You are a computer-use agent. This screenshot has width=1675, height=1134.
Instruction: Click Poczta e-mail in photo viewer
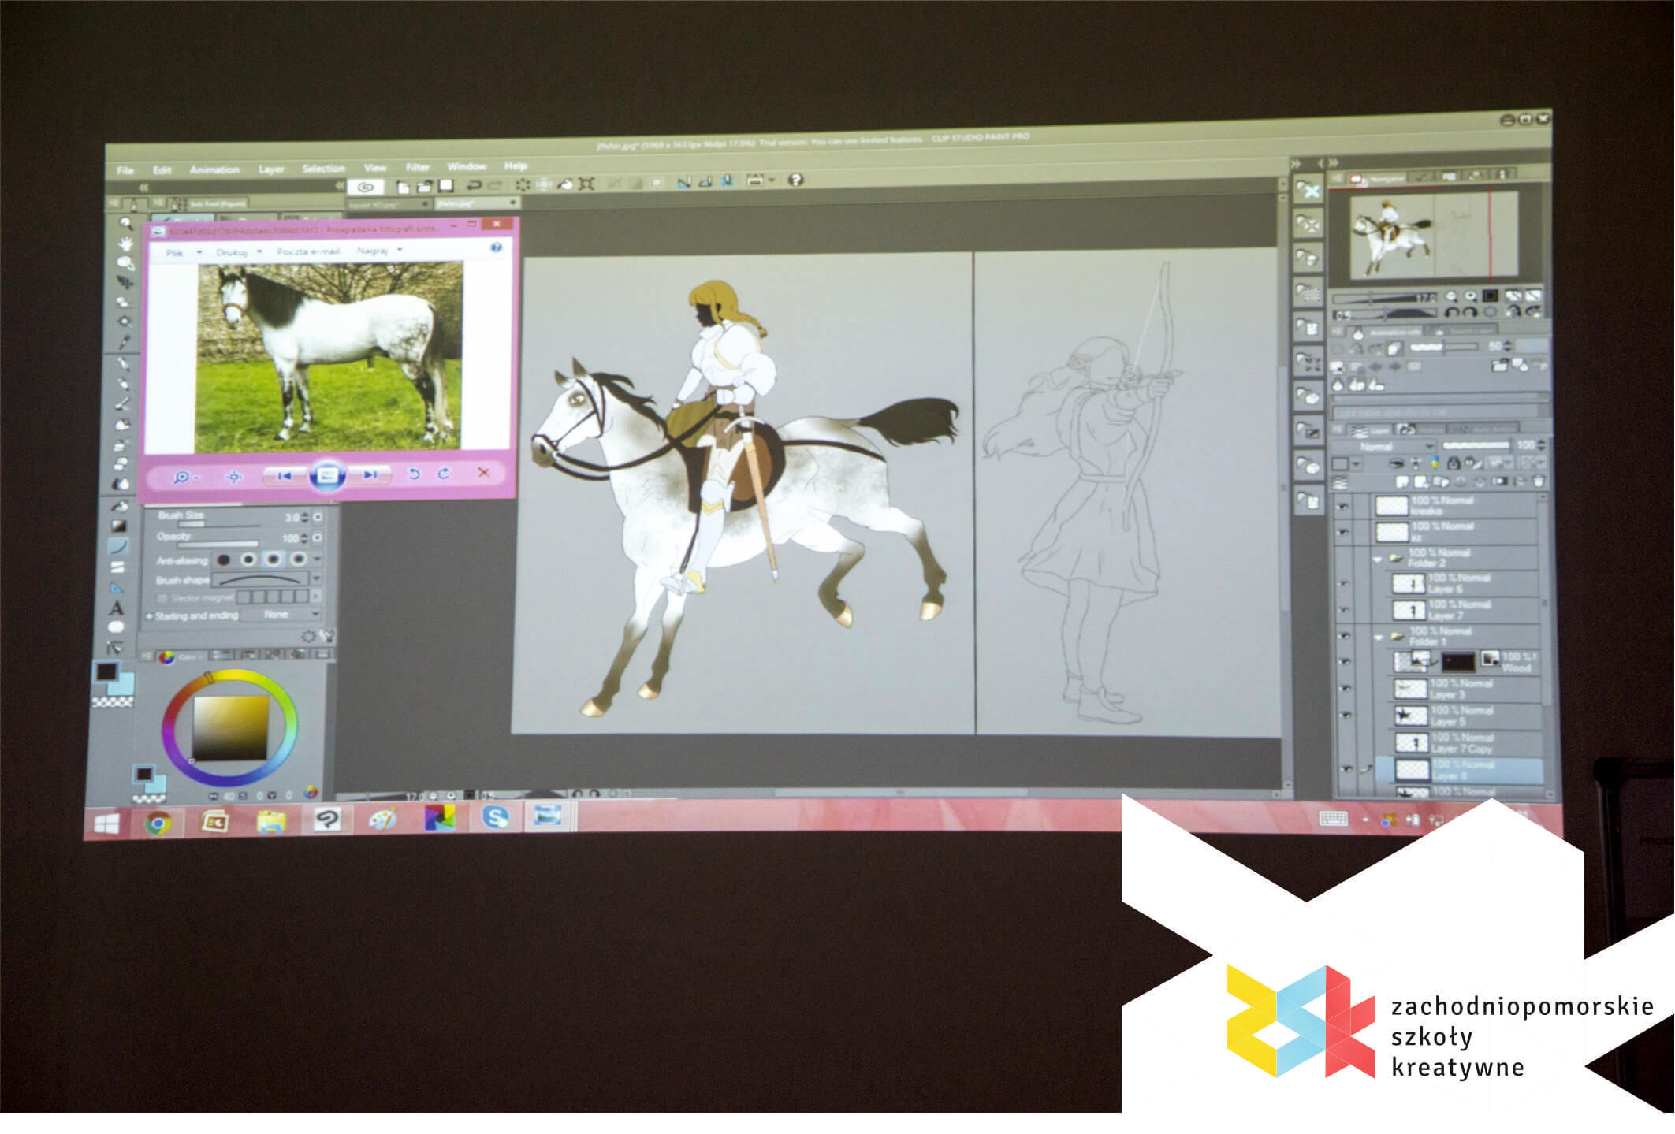(308, 251)
